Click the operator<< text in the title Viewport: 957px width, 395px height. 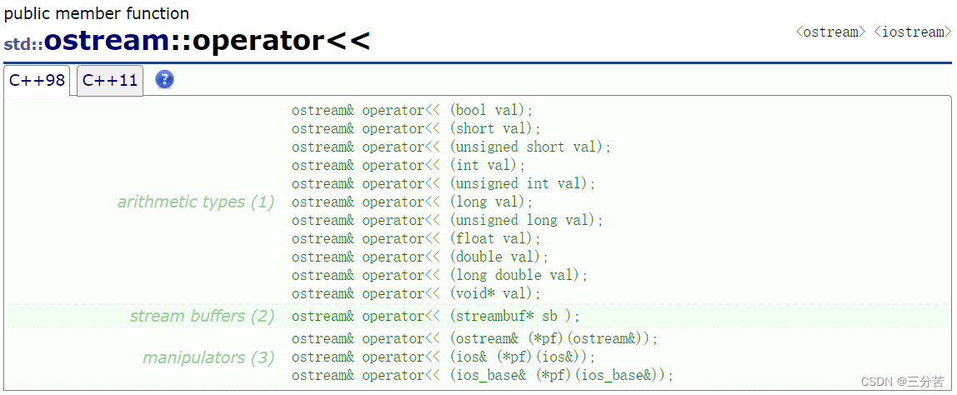[x=282, y=41]
